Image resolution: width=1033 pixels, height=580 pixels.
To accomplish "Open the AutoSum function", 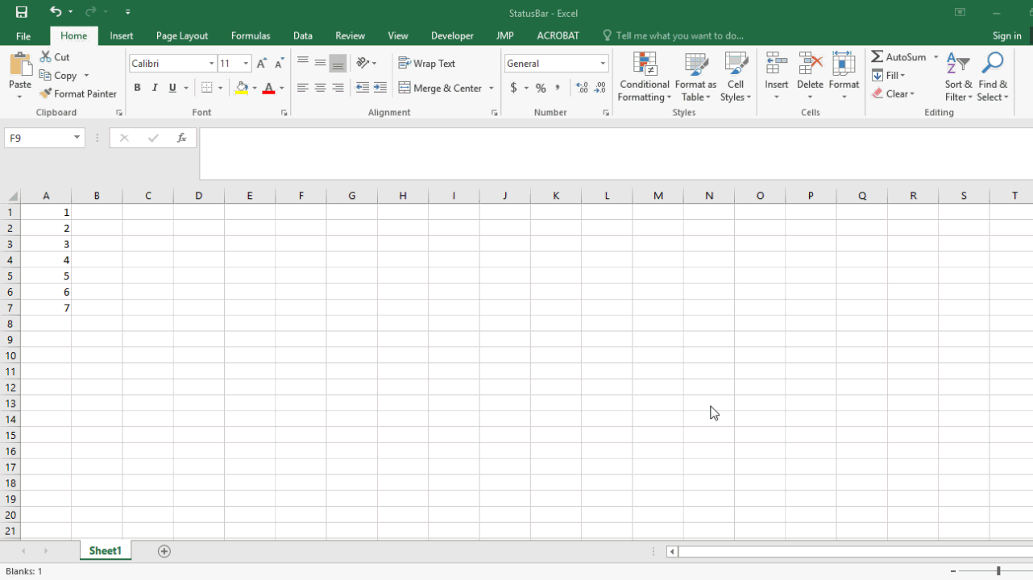I will pyautogui.click(x=897, y=56).
